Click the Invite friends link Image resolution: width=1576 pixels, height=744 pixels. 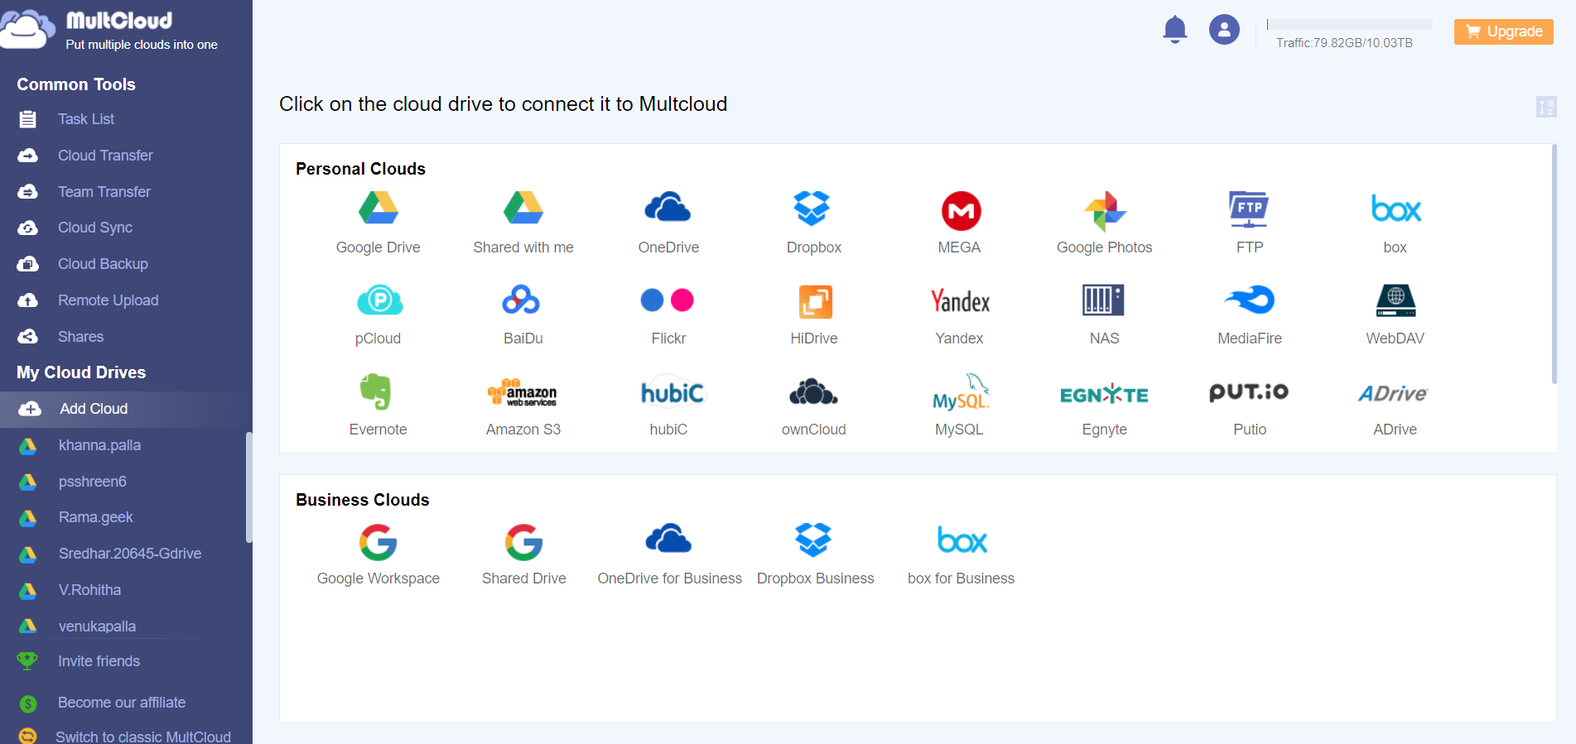click(x=99, y=661)
